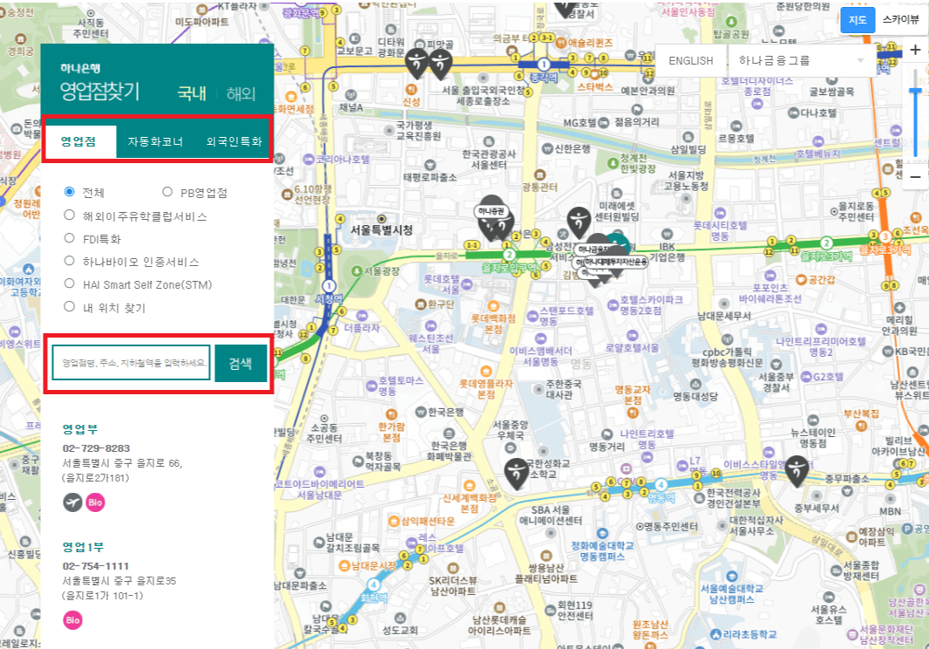Select the Hana branch marker near 계성학교
Viewport: 929px width, 649px height.
(x=517, y=473)
